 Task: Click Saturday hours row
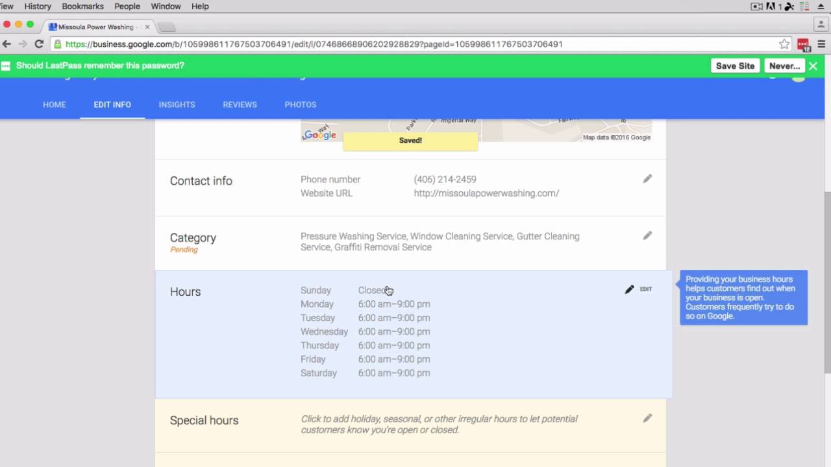(365, 373)
